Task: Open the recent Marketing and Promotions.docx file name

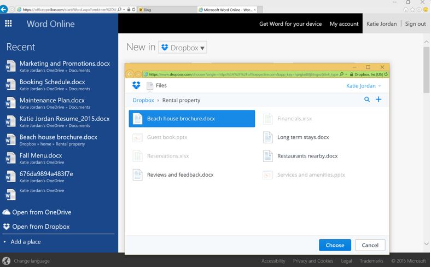Action: tap(65, 63)
